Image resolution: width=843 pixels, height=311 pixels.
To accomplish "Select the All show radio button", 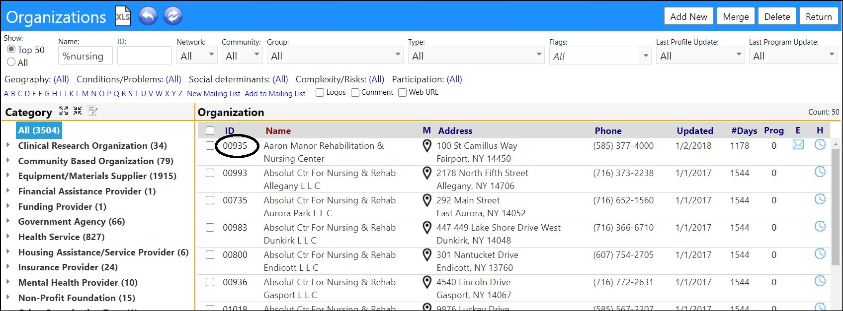I will click(11, 62).
